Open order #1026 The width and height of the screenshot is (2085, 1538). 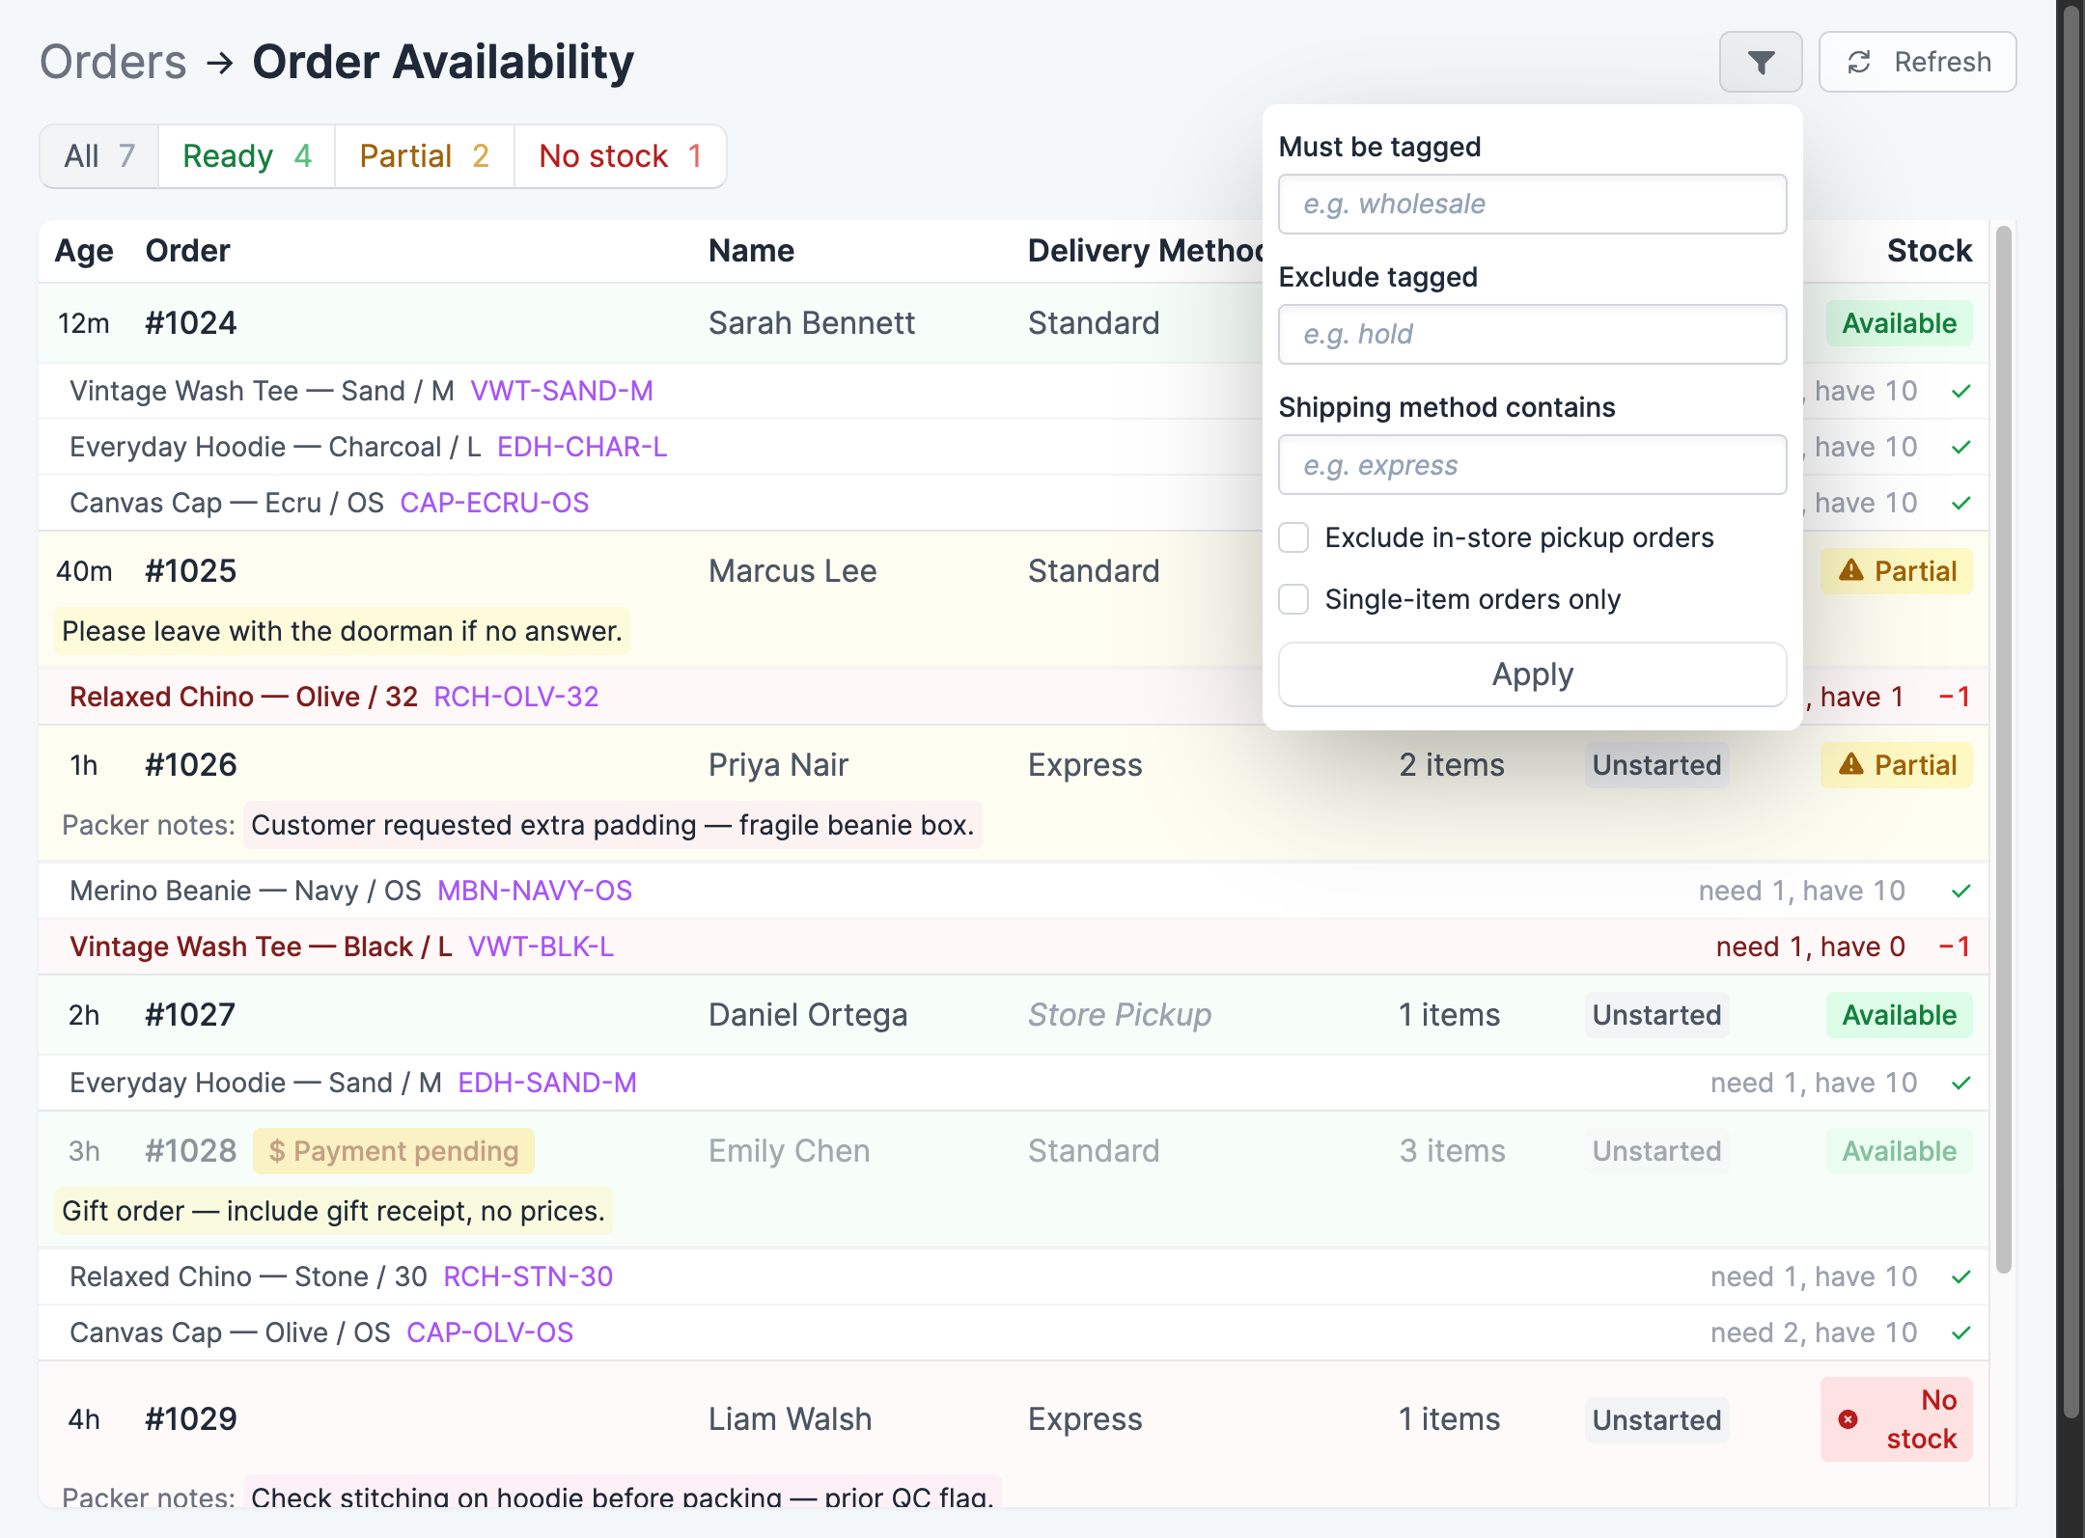click(x=191, y=765)
